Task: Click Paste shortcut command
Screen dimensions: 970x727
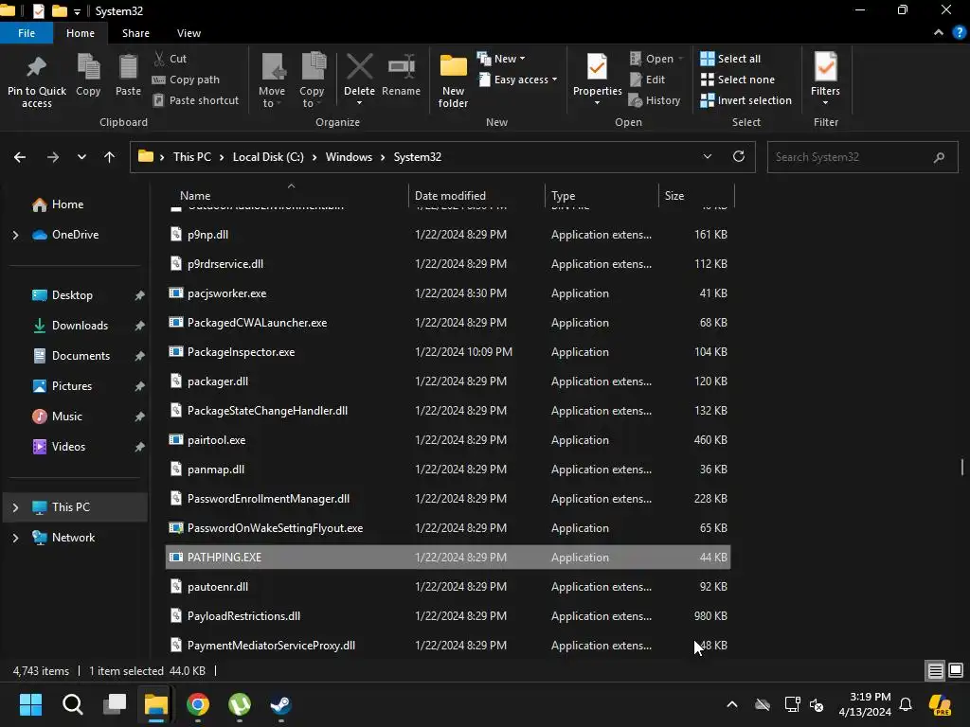Action: (x=196, y=100)
